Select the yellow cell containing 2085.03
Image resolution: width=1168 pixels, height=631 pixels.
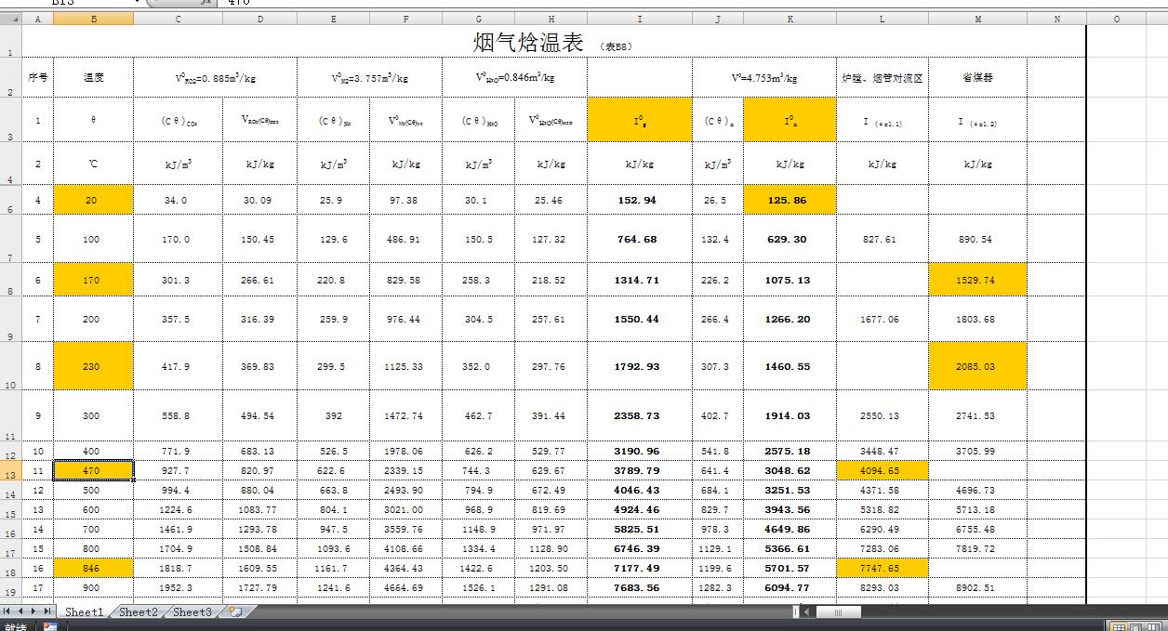tap(976, 366)
